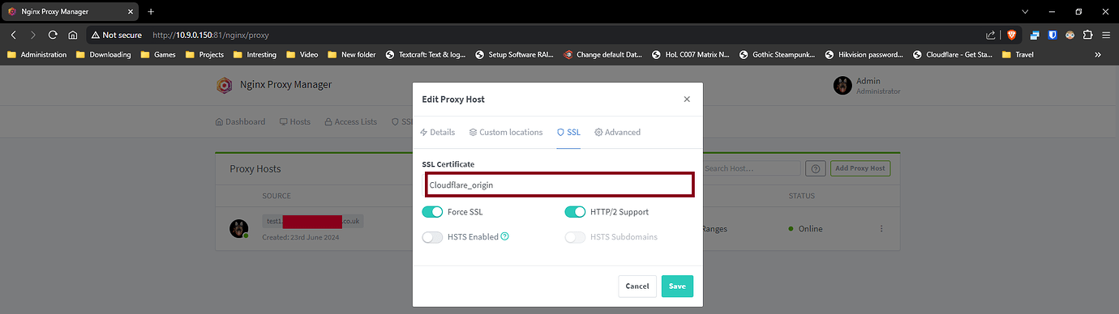Open the New folder bookmark folder
Viewport: 1119px width, 314px height.
coord(352,55)
